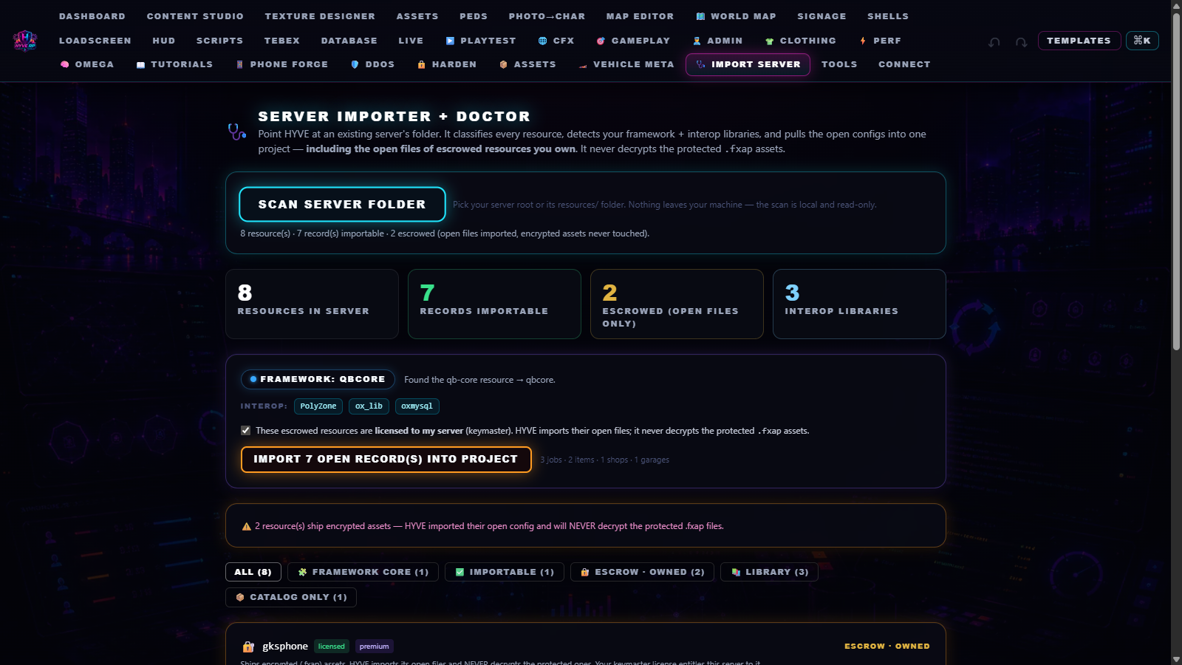
Task: Click the HYVE logo icon
Action: [x=25, y=41]
